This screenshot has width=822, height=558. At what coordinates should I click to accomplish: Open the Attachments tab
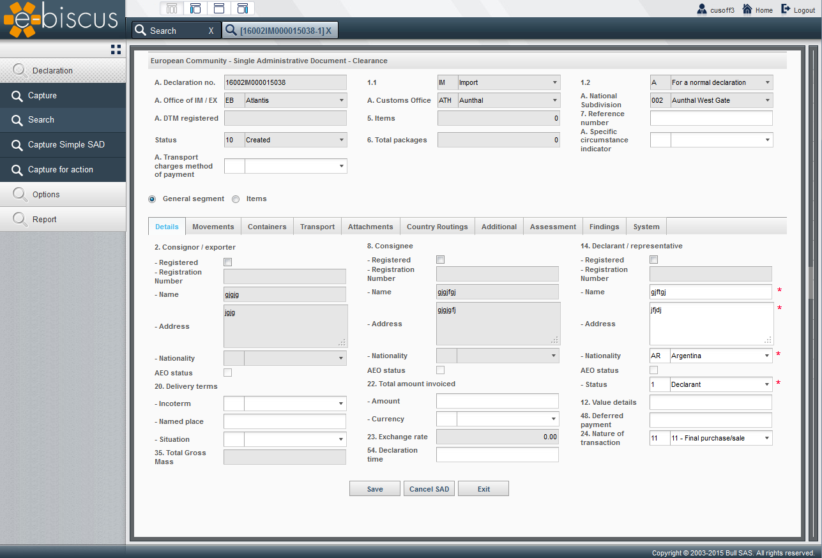click(370, 227)
